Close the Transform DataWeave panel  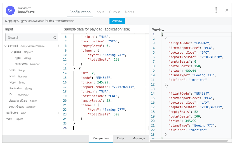227,10
